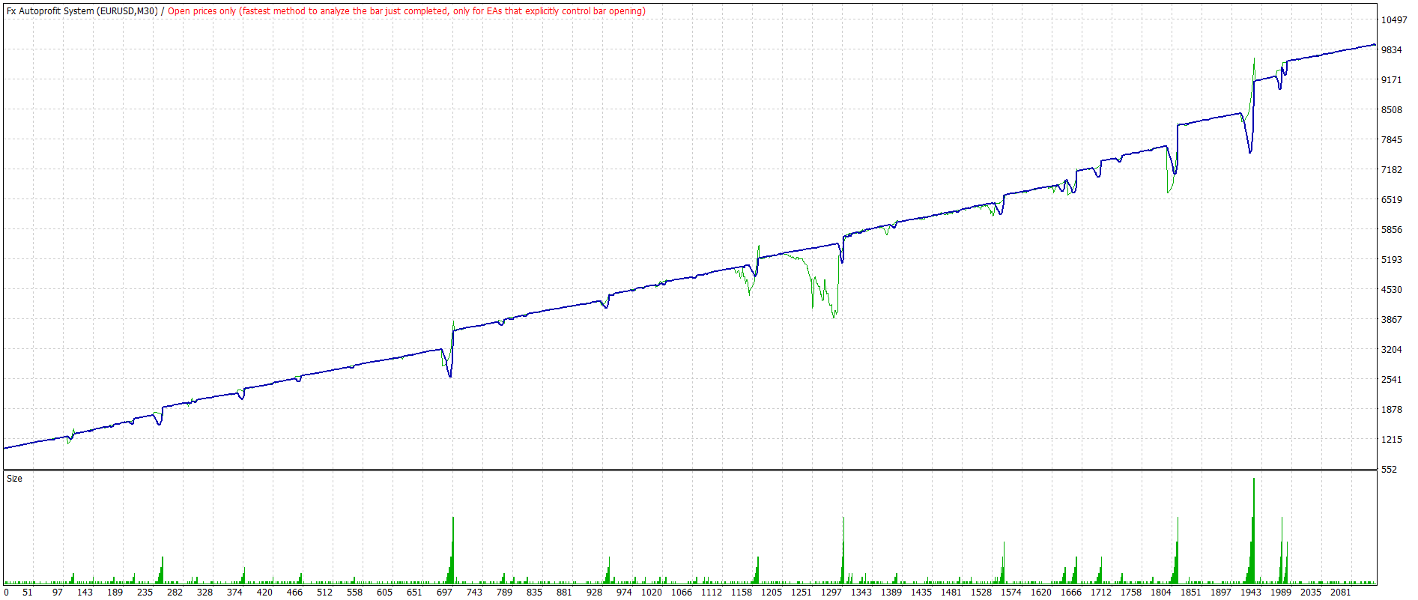
Task: Click x-axis label 2081
Action: coord(1341,593)
